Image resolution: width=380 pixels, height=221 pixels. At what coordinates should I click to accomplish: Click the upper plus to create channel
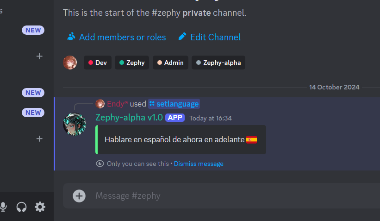point(39,56)
